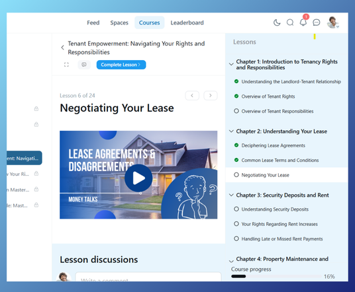Image resolution: width=355 pixels, height=292 pixels.
Task: Open lesson Understanding Security Deposits
Action: coord(275,209)
